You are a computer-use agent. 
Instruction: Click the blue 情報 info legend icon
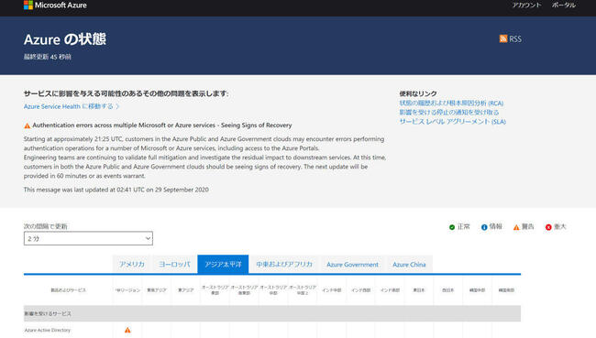[x=484, y=227]
